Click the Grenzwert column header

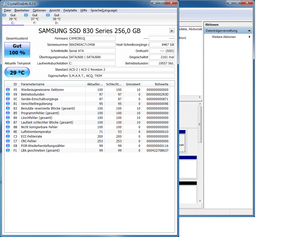coord(133,84)
